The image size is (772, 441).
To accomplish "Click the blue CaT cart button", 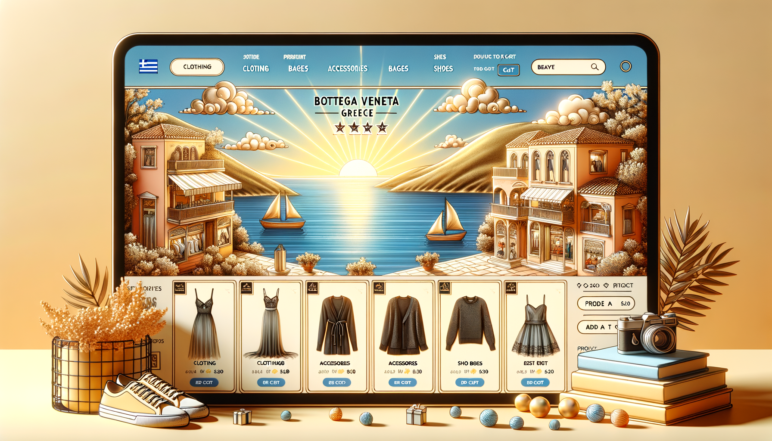I will 508,70.
